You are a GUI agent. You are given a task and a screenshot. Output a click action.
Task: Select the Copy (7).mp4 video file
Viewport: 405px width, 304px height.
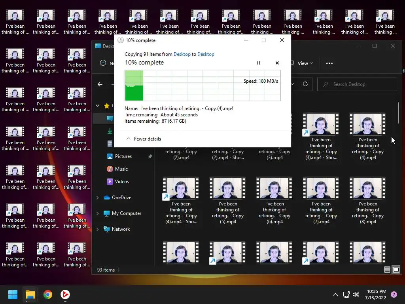321,200
